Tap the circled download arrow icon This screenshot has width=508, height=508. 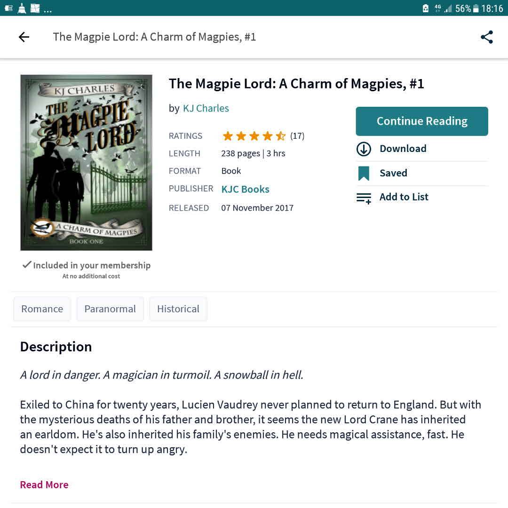[364, 149]
